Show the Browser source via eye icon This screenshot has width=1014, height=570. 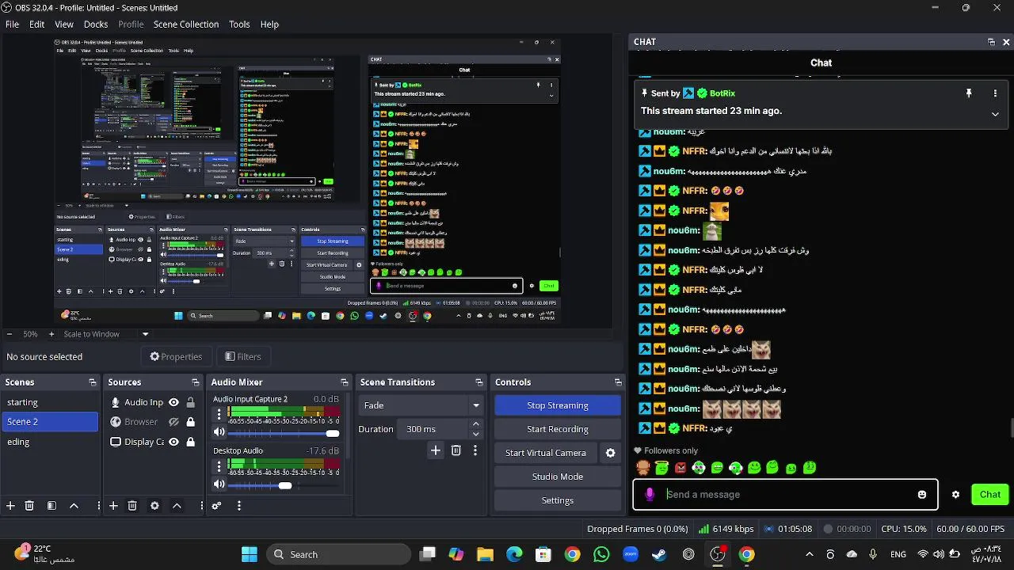[x=173, y=422]
